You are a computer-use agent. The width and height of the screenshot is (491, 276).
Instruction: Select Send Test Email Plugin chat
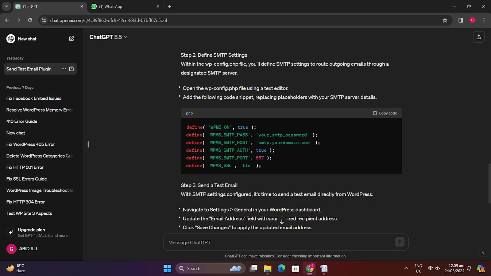click(29, 69)
